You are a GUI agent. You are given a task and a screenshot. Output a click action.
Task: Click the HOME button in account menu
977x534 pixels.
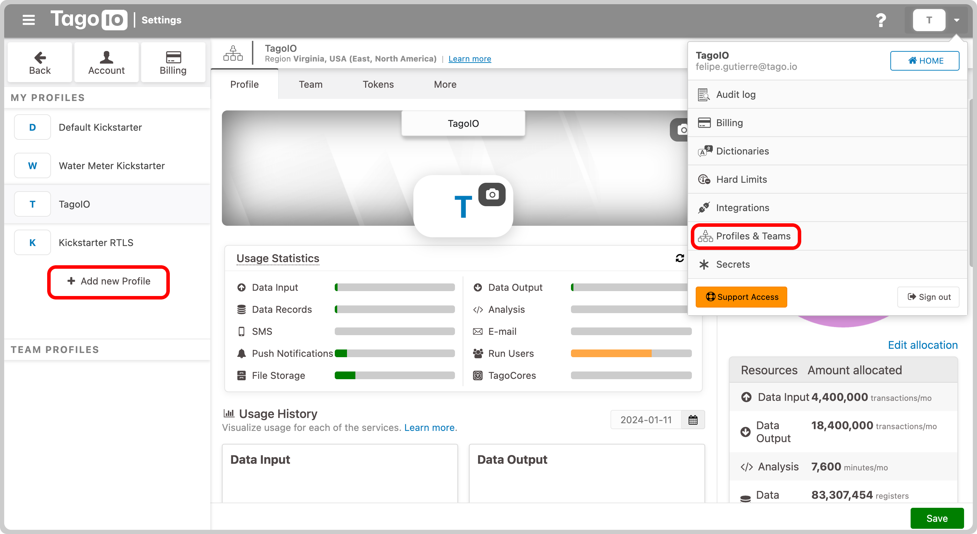[925, 61]
